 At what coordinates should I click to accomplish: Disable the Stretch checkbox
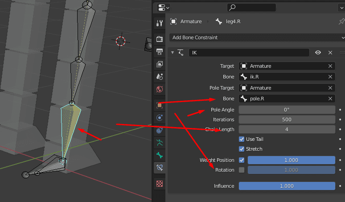(242, 149)
